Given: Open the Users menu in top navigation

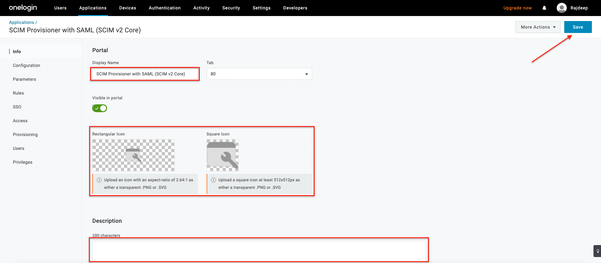Looking at the screenshot, I should click(60, 8).
